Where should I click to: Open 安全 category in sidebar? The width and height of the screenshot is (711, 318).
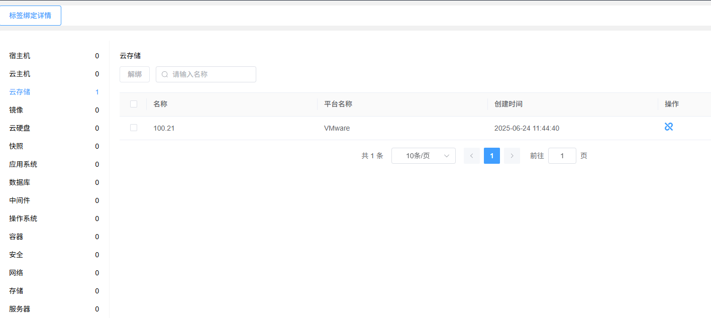pyautogui.click(x=54, y=255)
